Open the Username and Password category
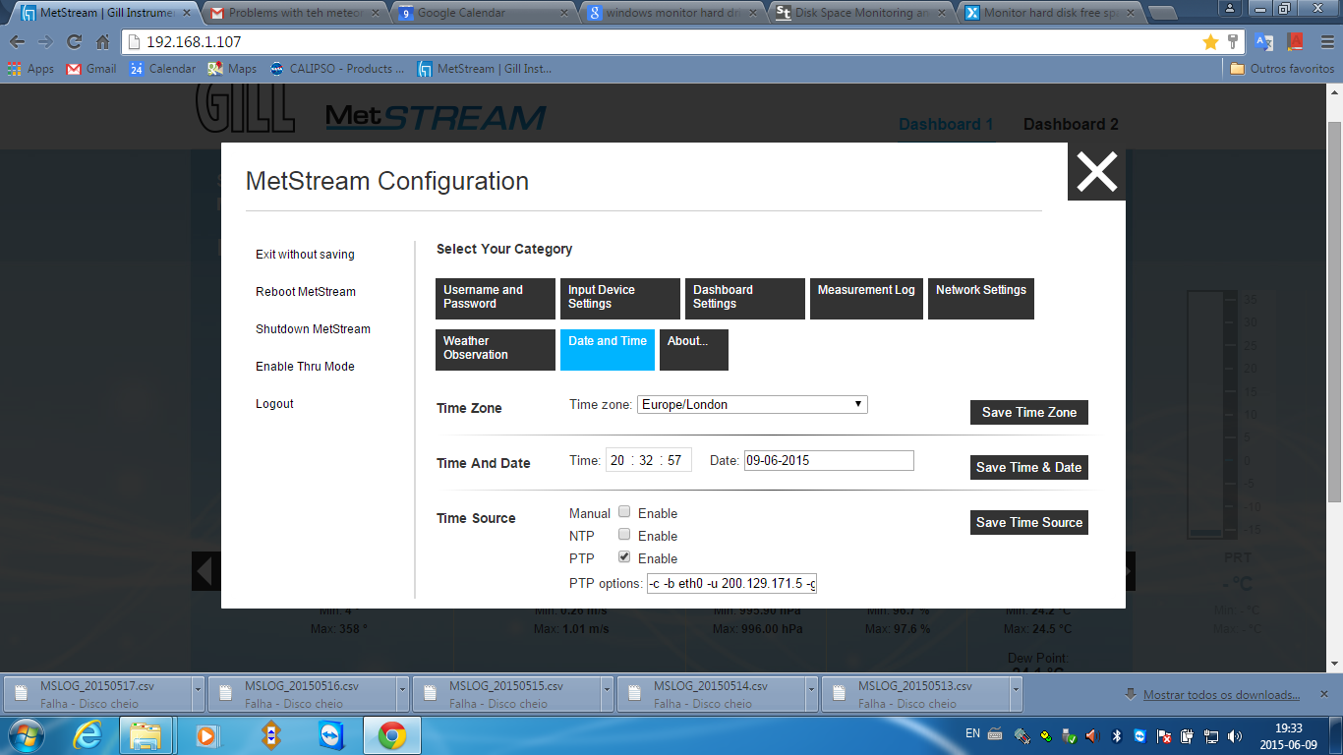Screen dimensions: 1343x755 (x=496, y=298)
